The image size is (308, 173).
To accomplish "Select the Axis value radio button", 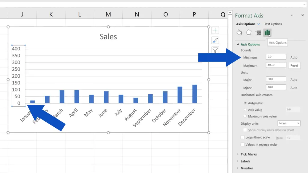I will [245, 109].
